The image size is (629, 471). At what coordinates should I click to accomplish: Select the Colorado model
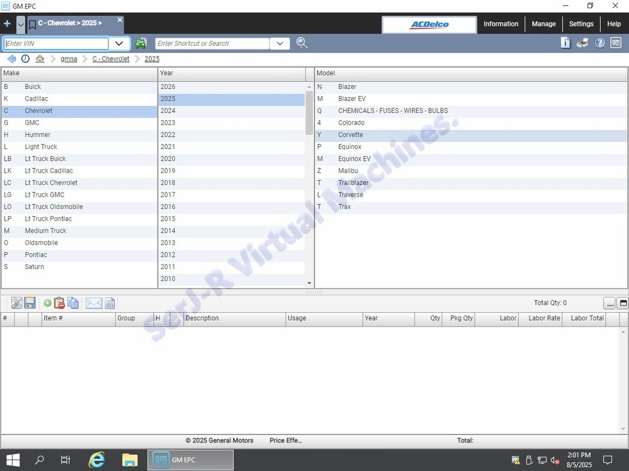click(471, 122)
